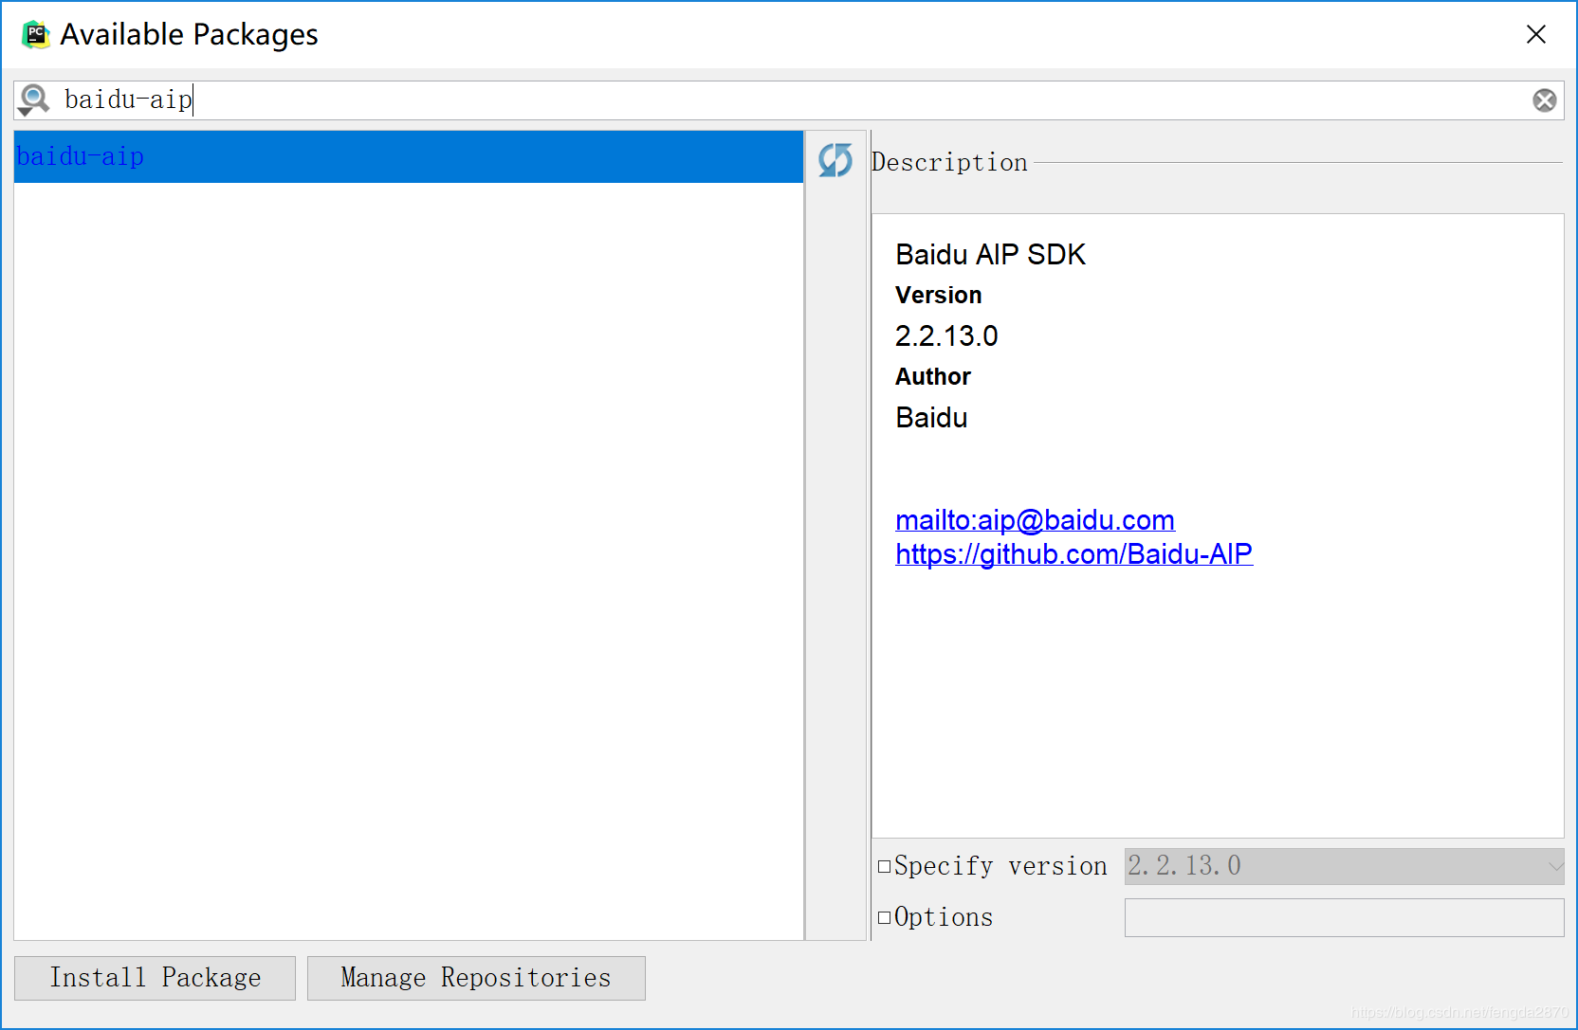Image resolution: width=1578 pixels, height=1030 pixels.
Task: Click the mailto:aip@baidu.com link
Action: (1035, 520)
